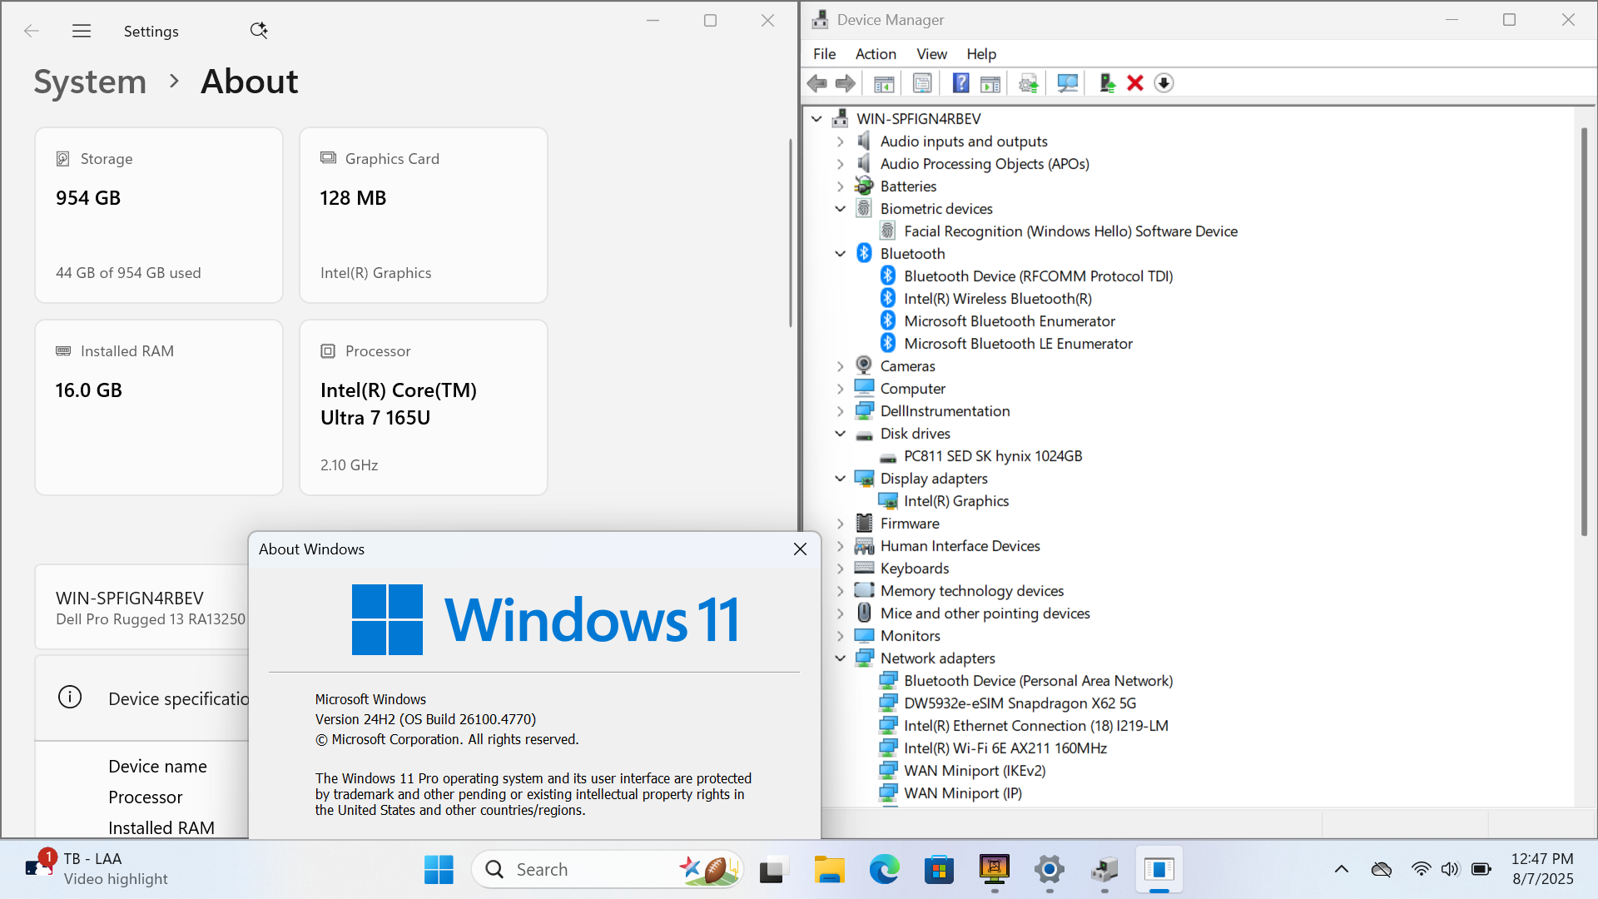Open Microsoft Store from taskbar
Screen dimensions: 1598x899
pyautogui.click(x=939, y=869)
